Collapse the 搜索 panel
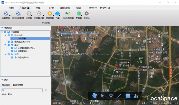 pyautogui.click(x=2, y=80)
